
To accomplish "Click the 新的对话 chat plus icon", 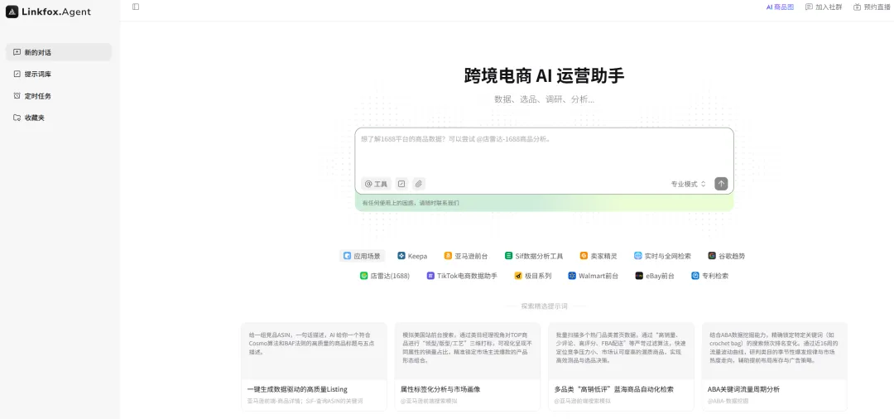I will [17, 52].
